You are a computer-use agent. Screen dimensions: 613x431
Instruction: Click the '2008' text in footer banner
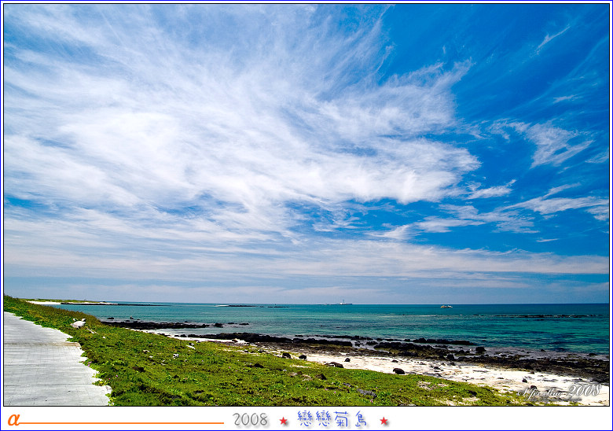pyautogui.click(x=250, y=420)
